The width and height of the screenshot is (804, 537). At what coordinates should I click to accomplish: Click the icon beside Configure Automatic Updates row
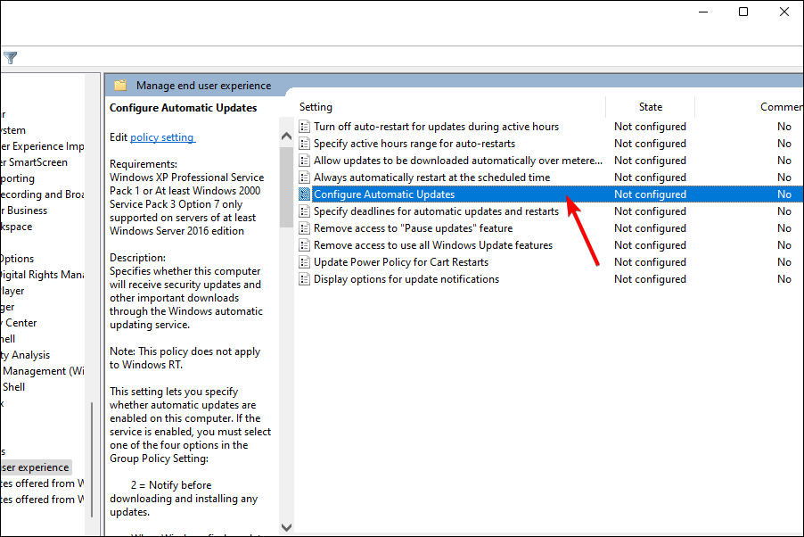[305, 194]
